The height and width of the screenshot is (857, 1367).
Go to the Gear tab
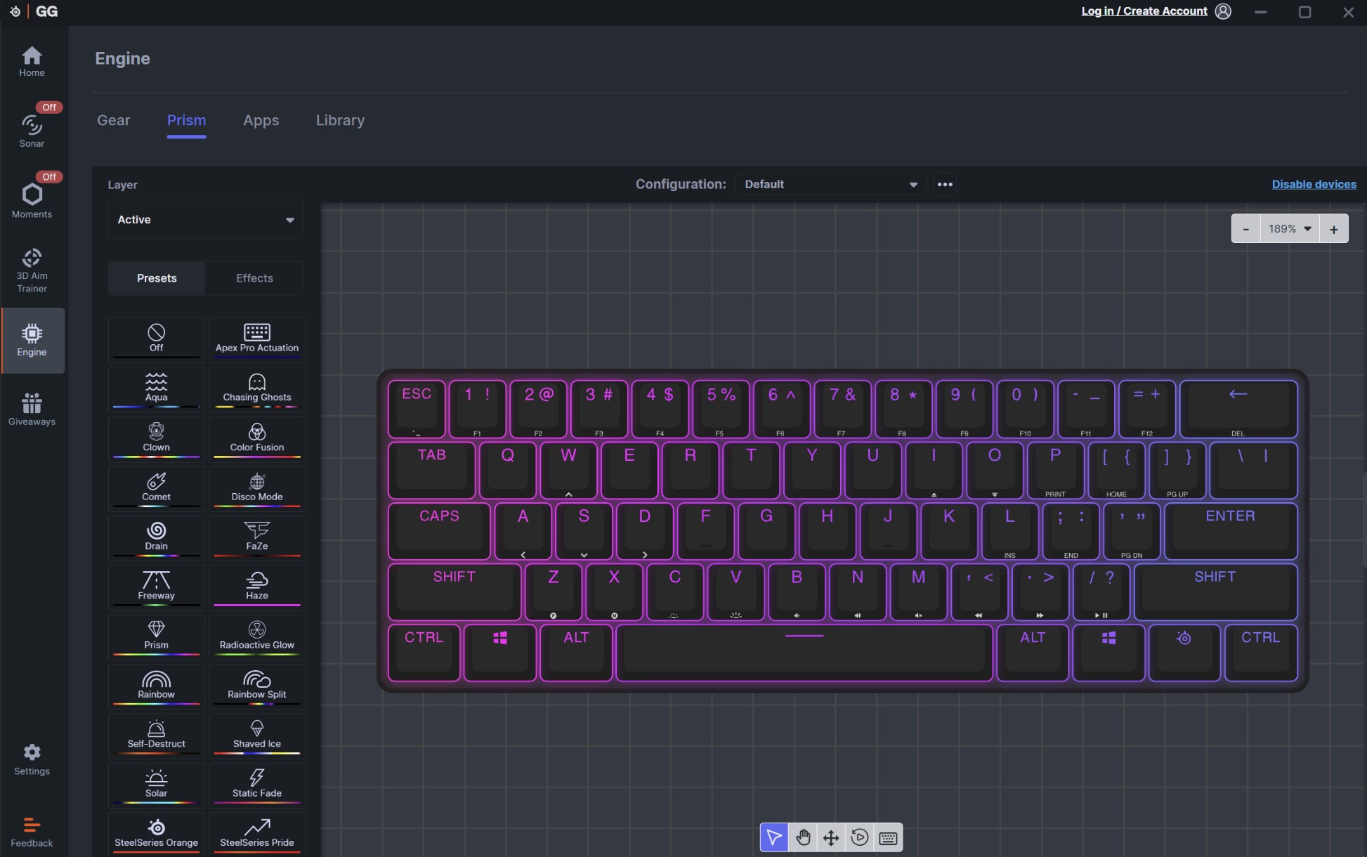click(114, 120)
